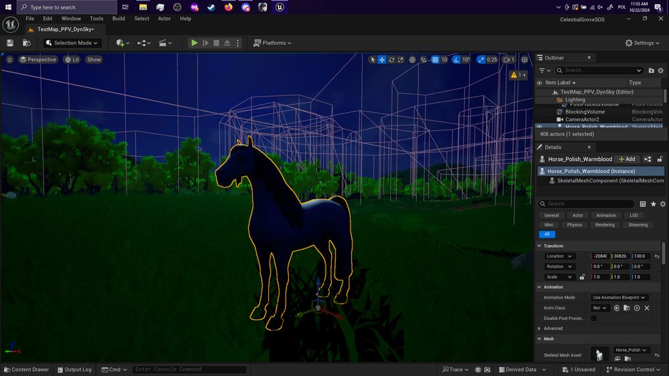669x376 pixels.
Task: Toggle surface snapping icon
Action: click(423, 59)
